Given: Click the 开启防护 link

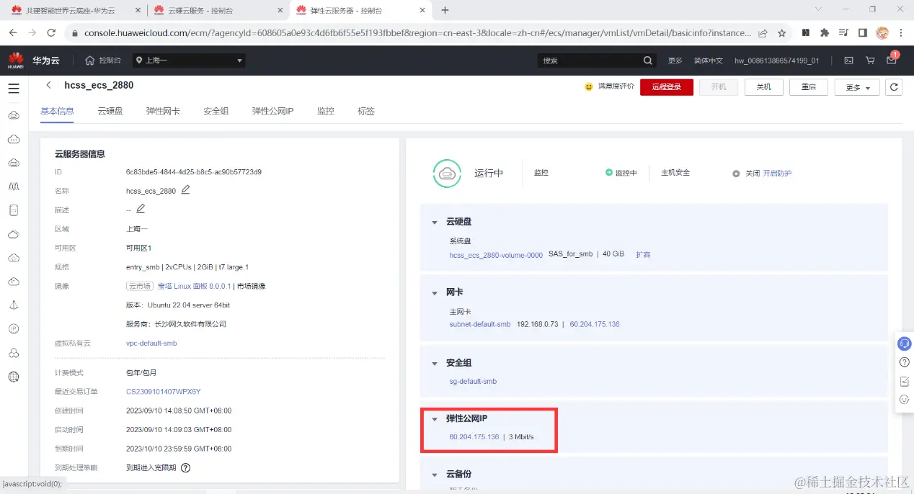Looking at the screenshot, I should tap(777, 174).
